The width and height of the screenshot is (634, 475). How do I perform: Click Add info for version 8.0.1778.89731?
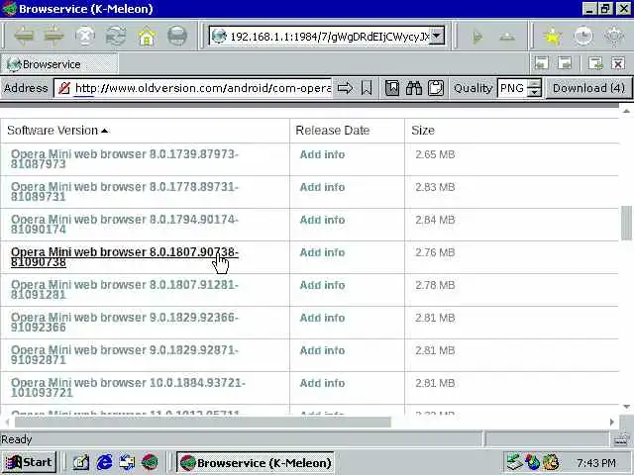coord(322,187)
